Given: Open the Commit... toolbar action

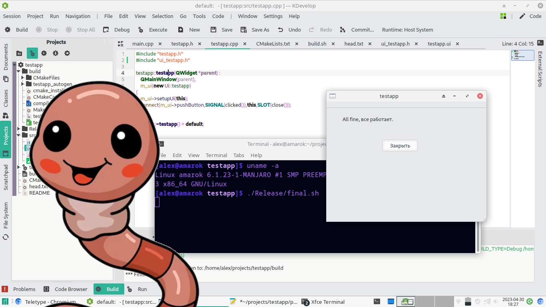Looking at the screenshot, I should pyautogui.click(x=357, y=30).
